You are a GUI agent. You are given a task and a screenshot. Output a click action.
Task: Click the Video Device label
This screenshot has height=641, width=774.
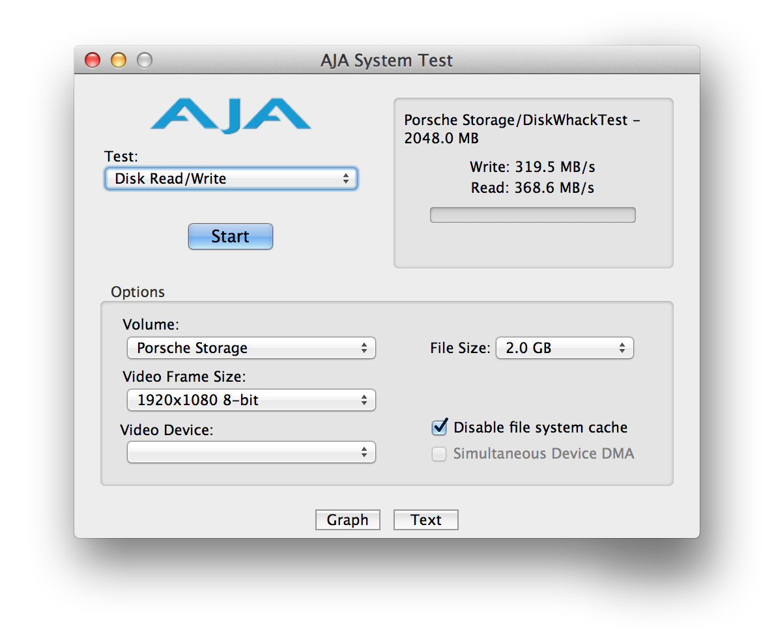167,430
